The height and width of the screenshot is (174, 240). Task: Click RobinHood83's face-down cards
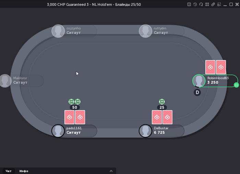coord(216,67)
